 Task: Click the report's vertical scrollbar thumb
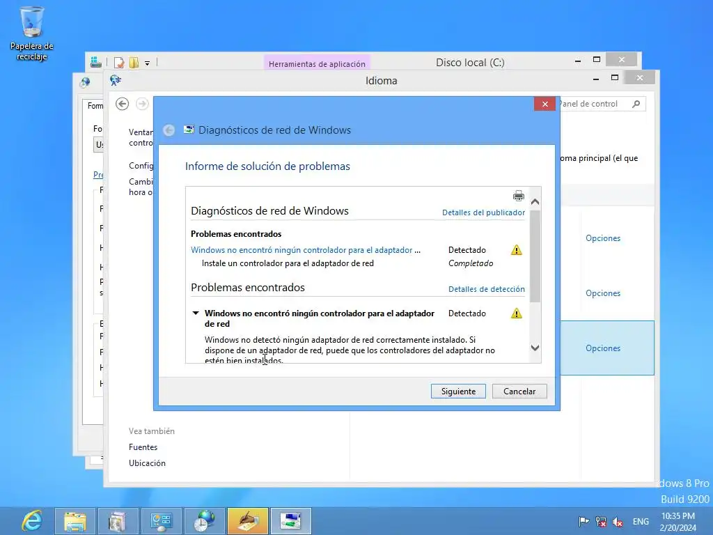tap(535, 256)
